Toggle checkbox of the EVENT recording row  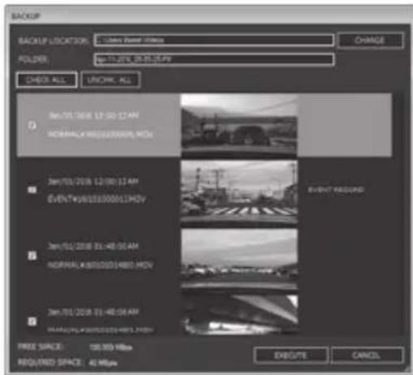pyautogui.click(x=32, y=190)
